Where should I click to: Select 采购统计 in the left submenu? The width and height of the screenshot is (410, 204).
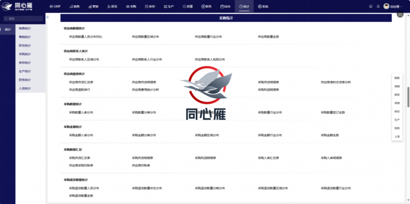pos(25,54)
